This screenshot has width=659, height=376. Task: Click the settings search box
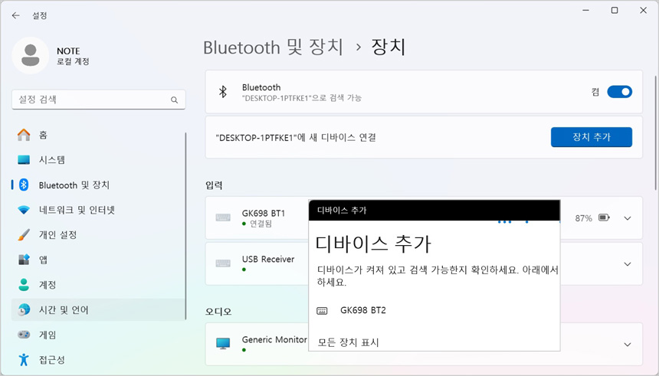click(x=90, y=100)
